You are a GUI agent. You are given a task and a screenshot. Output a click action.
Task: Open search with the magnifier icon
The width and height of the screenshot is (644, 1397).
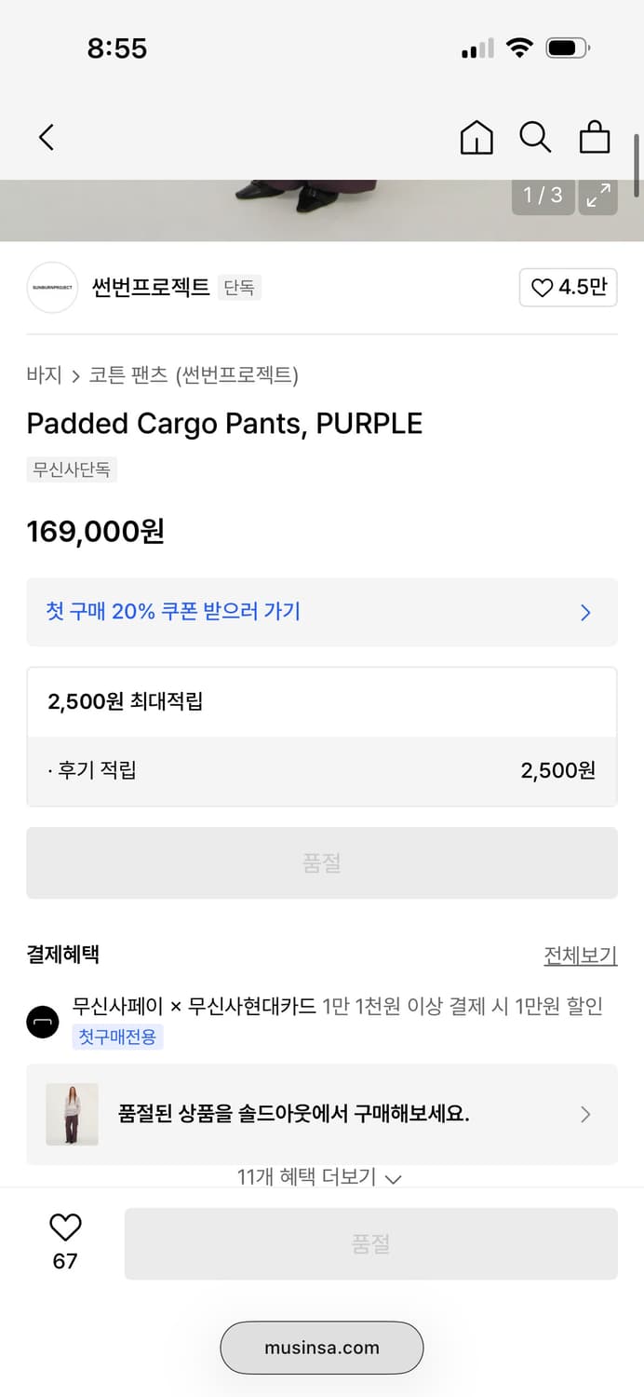point(535,137)
